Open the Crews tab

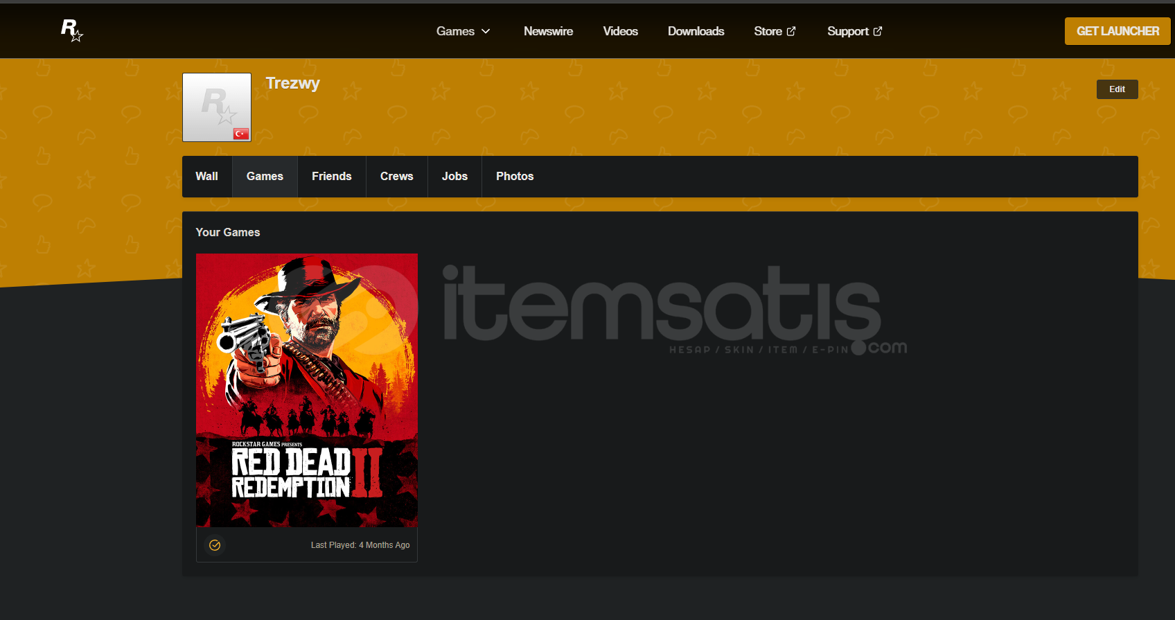[397, 177]
